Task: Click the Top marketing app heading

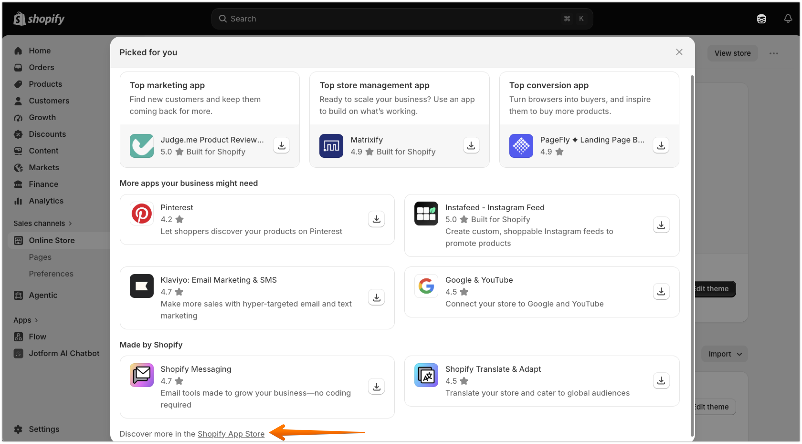Action: tap(167, 85)
